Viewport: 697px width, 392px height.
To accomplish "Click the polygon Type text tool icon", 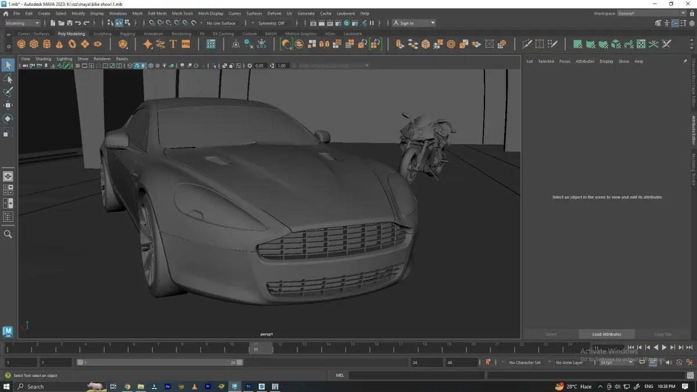I will pos(173,44).
